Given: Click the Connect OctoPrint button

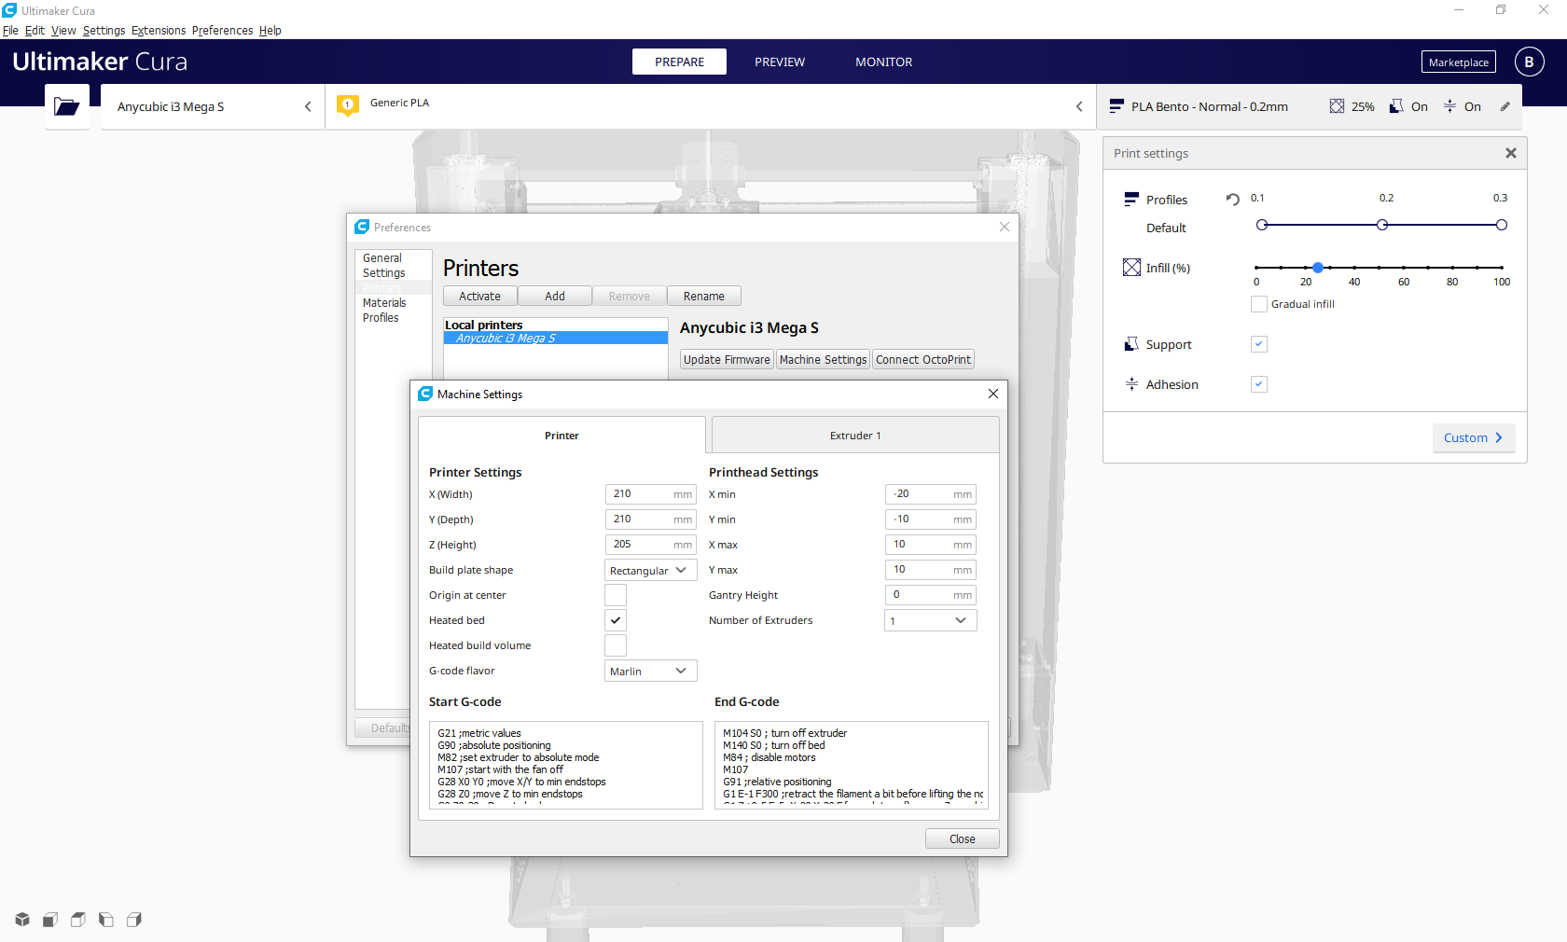Looking at the screenshot, I should pyautogui.click(x=923, y=359).
